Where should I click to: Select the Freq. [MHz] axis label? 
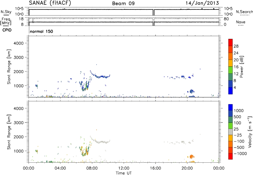point(6,21)
